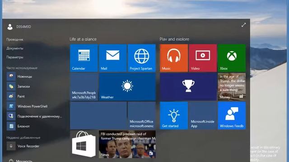
Task: Click the Life at a glance group title
Action: [x=83, y=39]
